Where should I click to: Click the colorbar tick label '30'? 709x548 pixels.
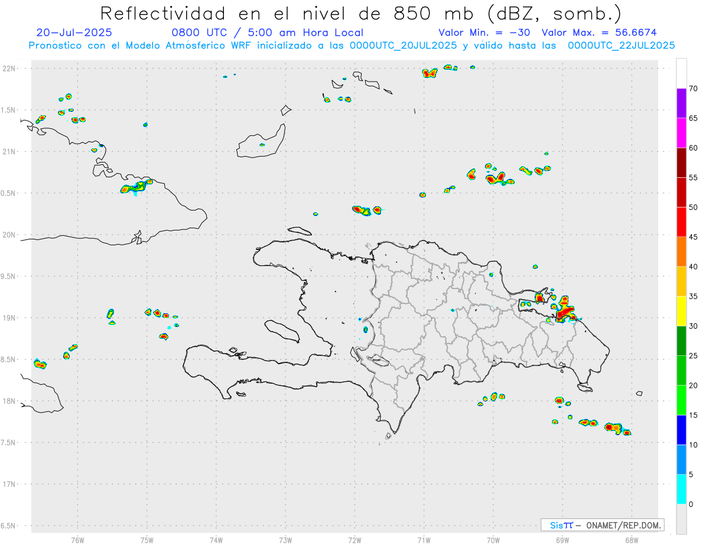click(x=694, y=326)
